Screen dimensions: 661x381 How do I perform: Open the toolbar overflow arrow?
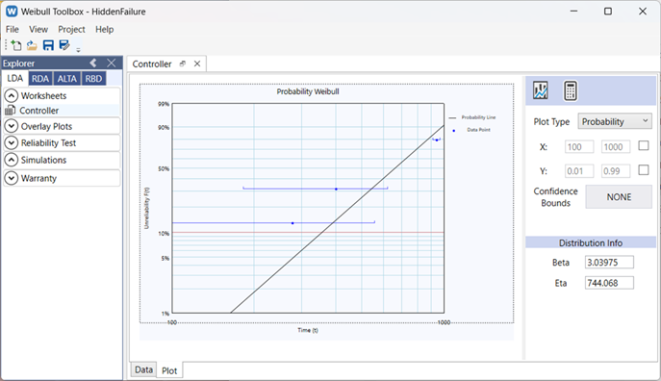tap(78, 50)
